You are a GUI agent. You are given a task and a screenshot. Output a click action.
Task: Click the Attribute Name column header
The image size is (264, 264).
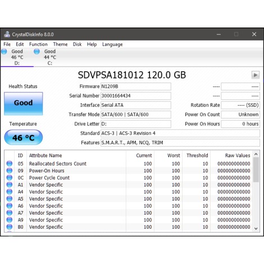click(76, 156)
